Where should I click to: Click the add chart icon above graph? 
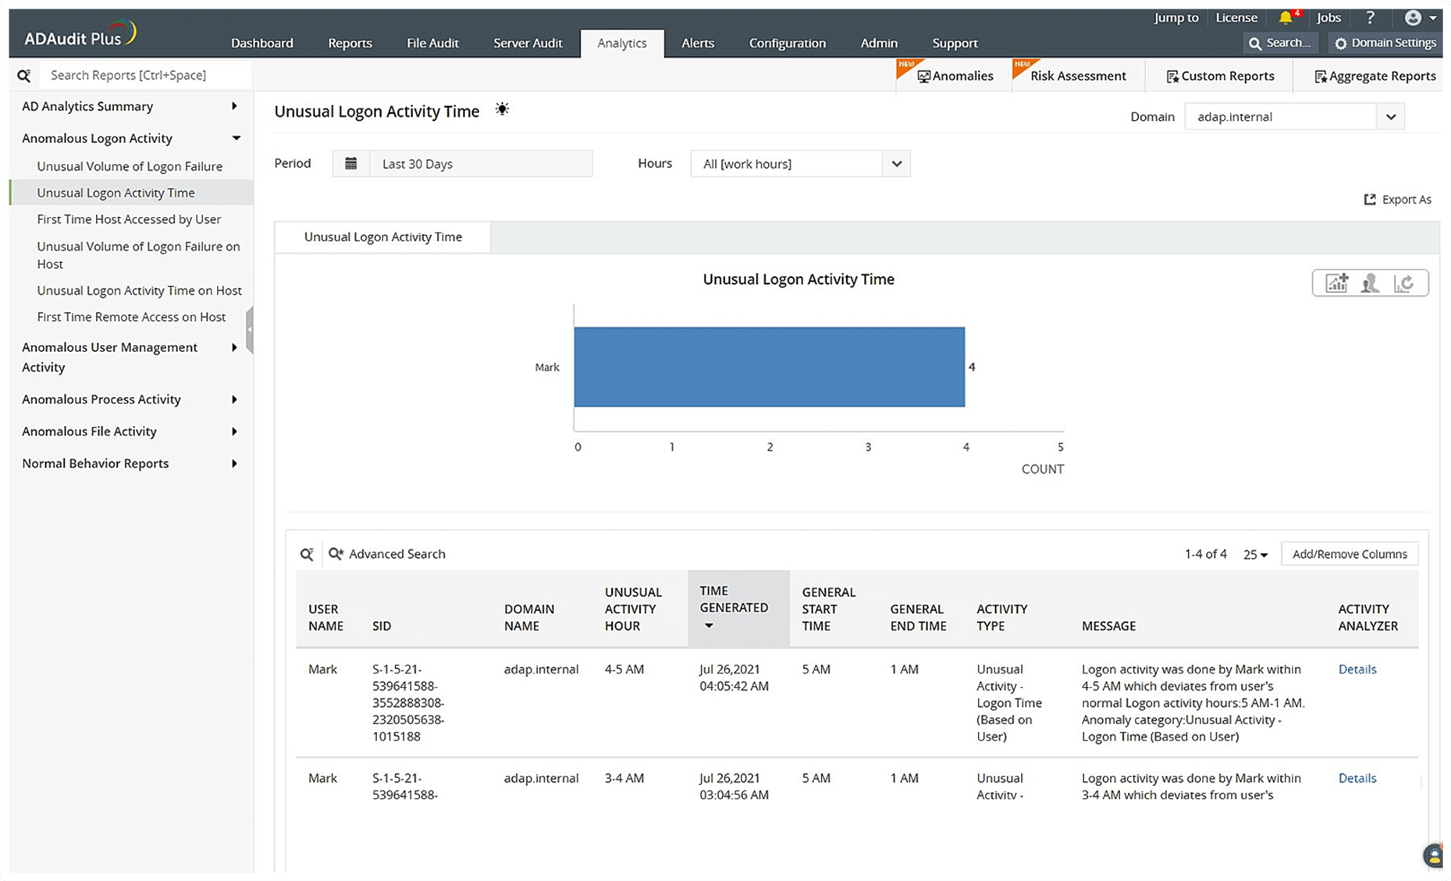1337,283
